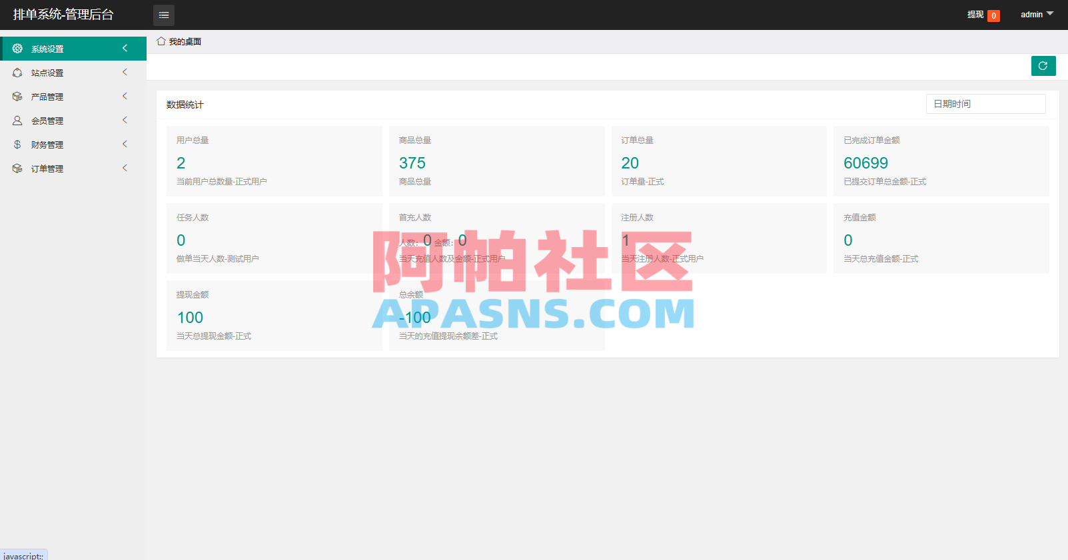Screen dimensions: 1068x560
Task: Click the 做单当天人数-测试用户 caption
Action: tap(218, 258)
